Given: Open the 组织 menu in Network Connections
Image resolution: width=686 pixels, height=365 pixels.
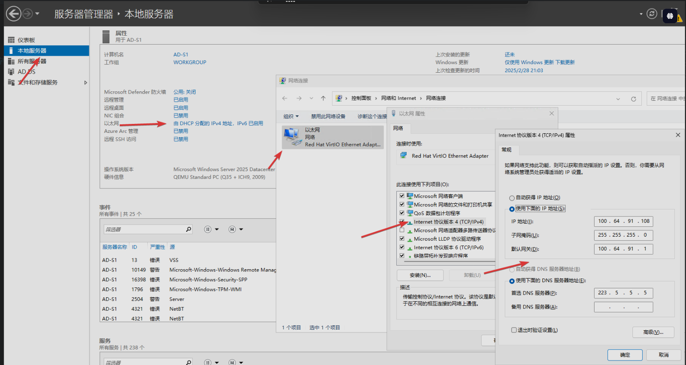Looking at the screenshot, I should pyautogui.click(x=291, y=116).
